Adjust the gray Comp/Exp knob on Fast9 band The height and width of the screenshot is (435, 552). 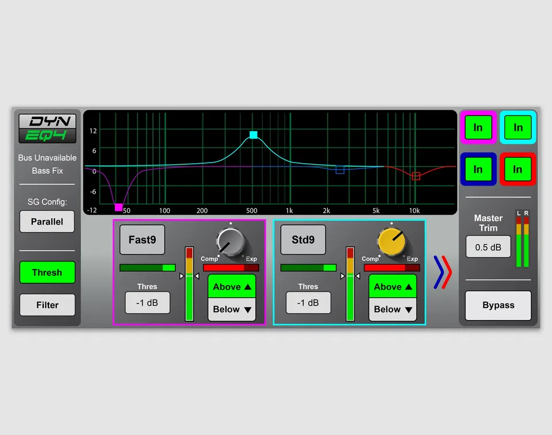[x=231, y=241]
